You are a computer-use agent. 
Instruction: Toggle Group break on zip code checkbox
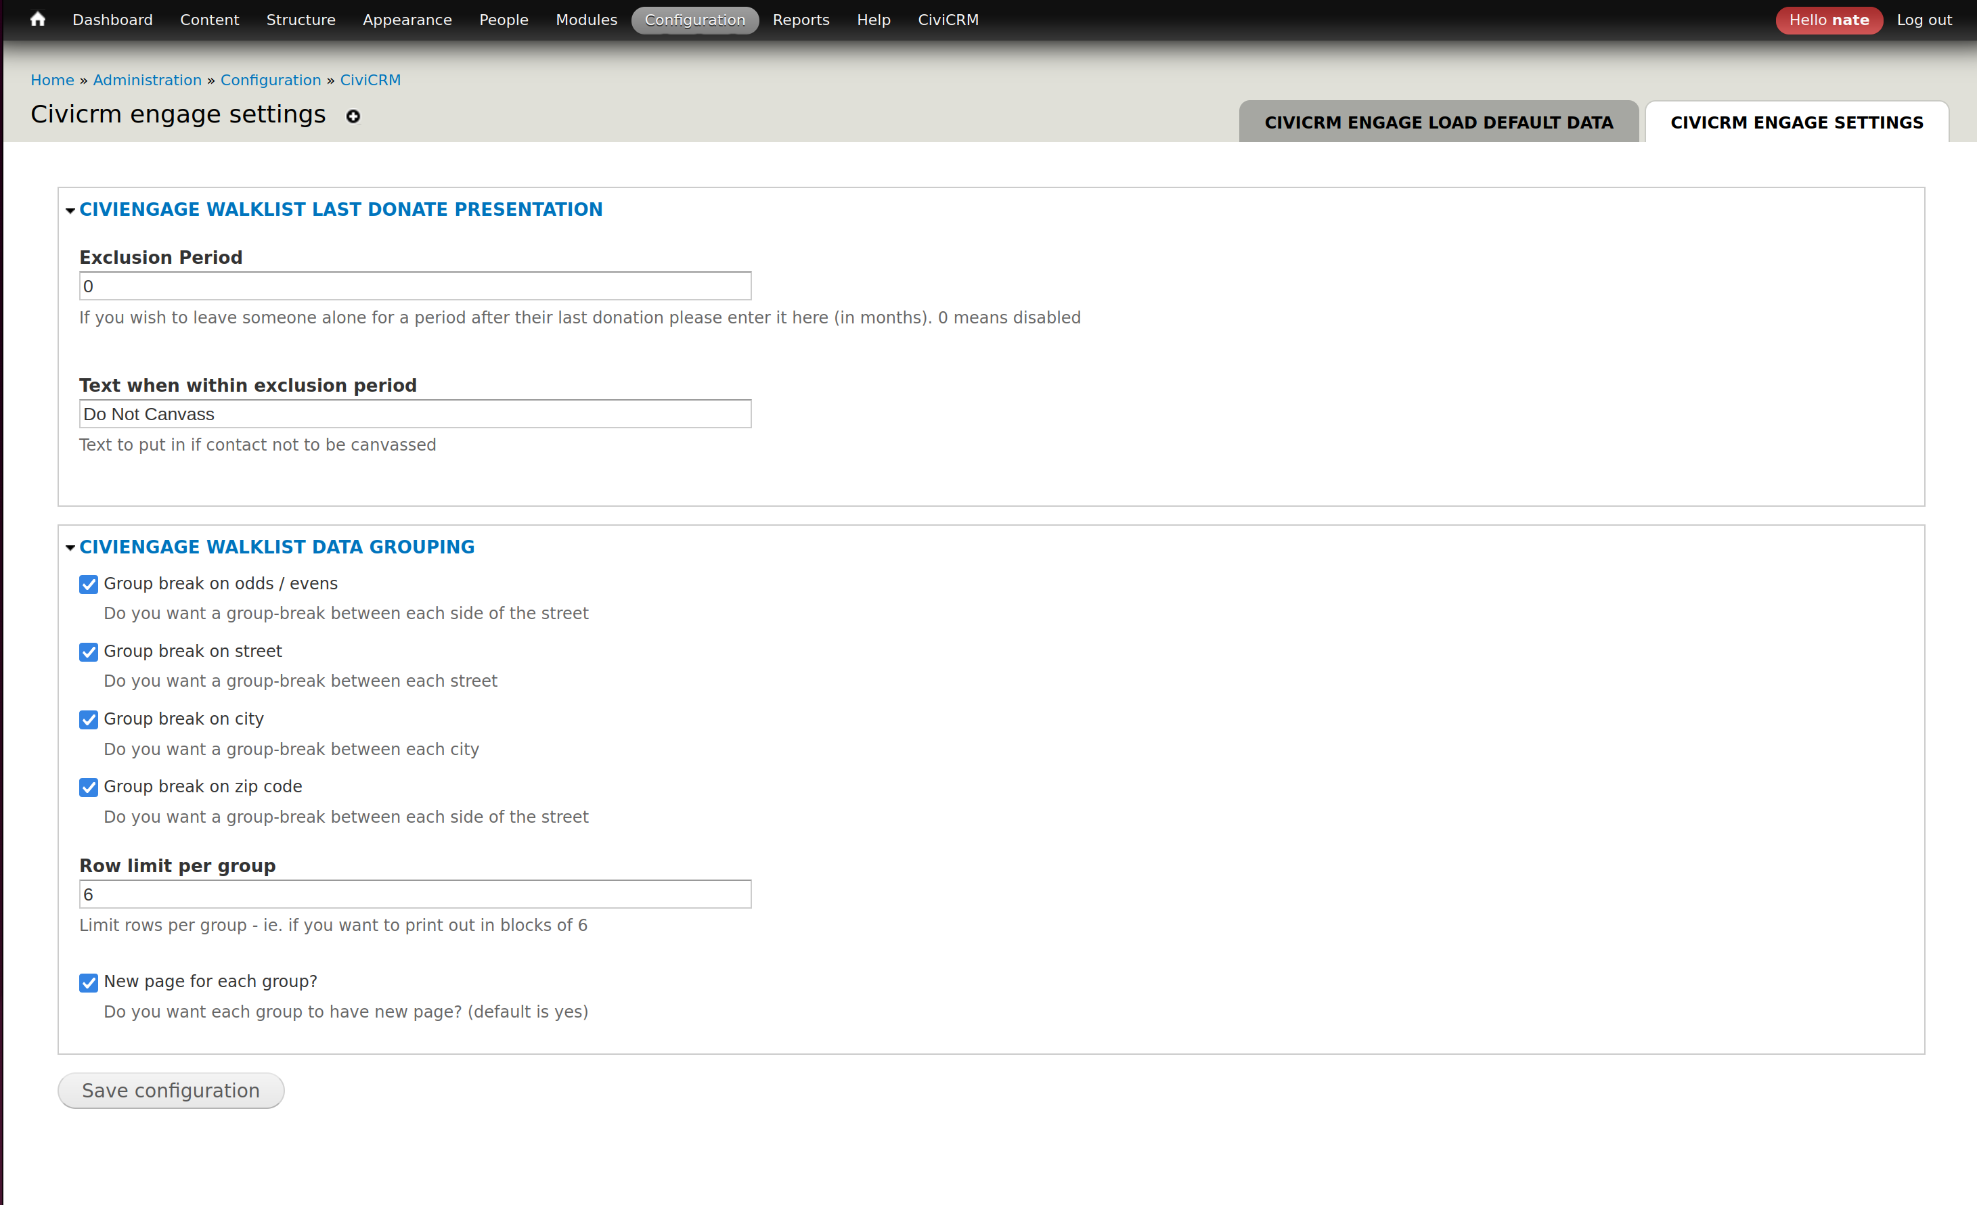click(89, 787)
